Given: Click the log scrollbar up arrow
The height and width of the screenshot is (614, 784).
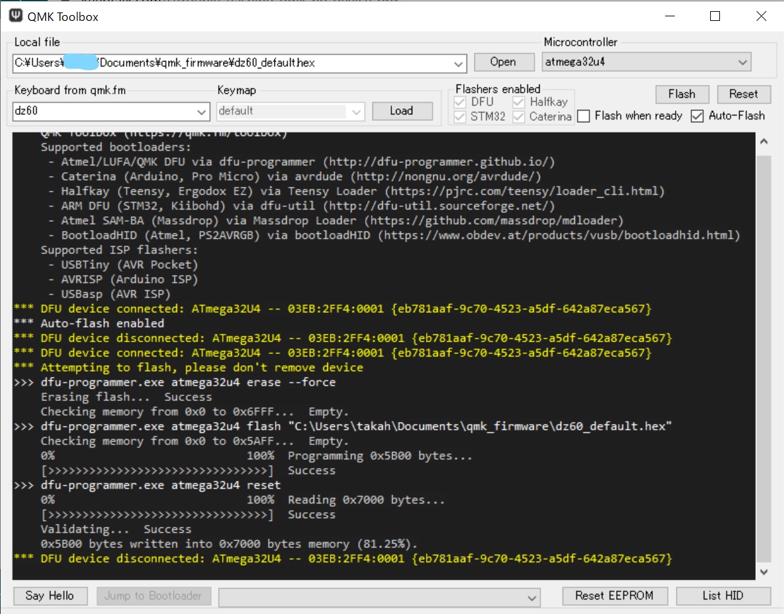Looking at the screenshot, I should [x=762, y=140].
